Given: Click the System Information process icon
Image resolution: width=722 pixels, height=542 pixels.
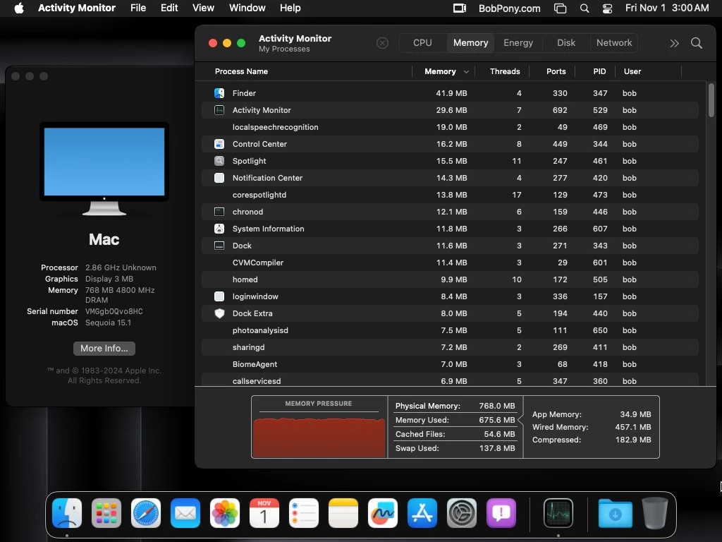Looking at the screenshot, I should click(219, 229).
